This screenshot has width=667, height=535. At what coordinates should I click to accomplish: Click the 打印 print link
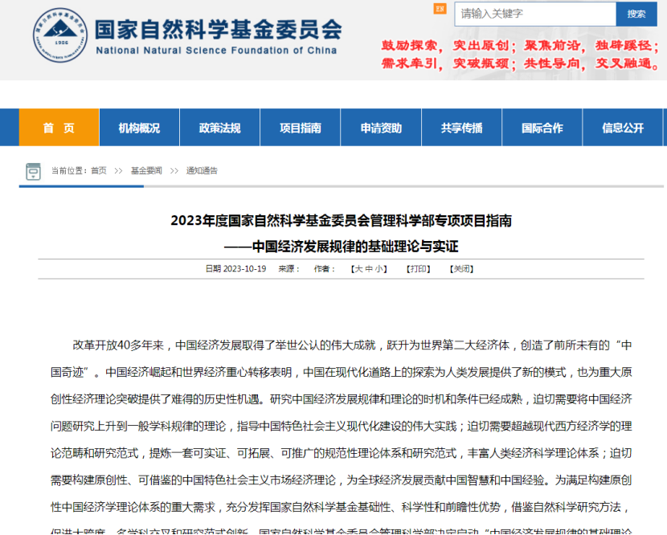pyautogui.click(x=418, y=269)
